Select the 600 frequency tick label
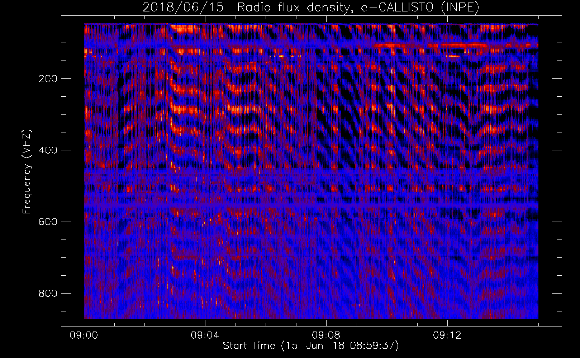 pos(48,222)
